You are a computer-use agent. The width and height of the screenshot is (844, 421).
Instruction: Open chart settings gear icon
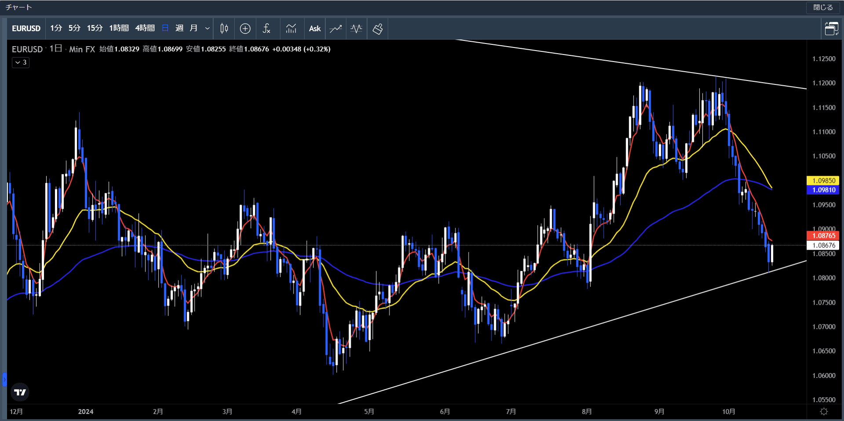[824, 411]
